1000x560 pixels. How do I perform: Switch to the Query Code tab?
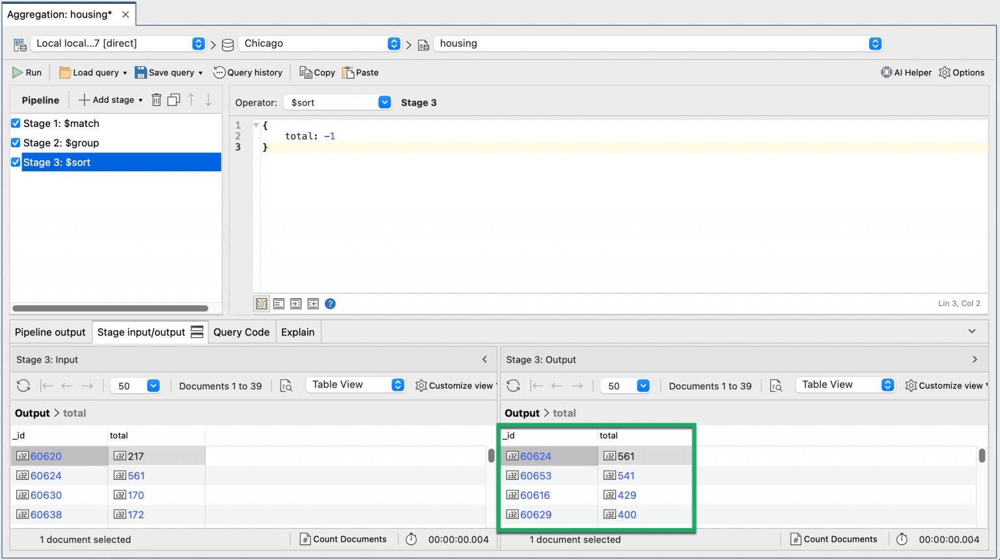(242, 332)
